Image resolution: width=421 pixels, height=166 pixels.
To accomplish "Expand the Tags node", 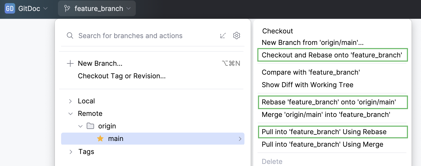I will (71, 152).
